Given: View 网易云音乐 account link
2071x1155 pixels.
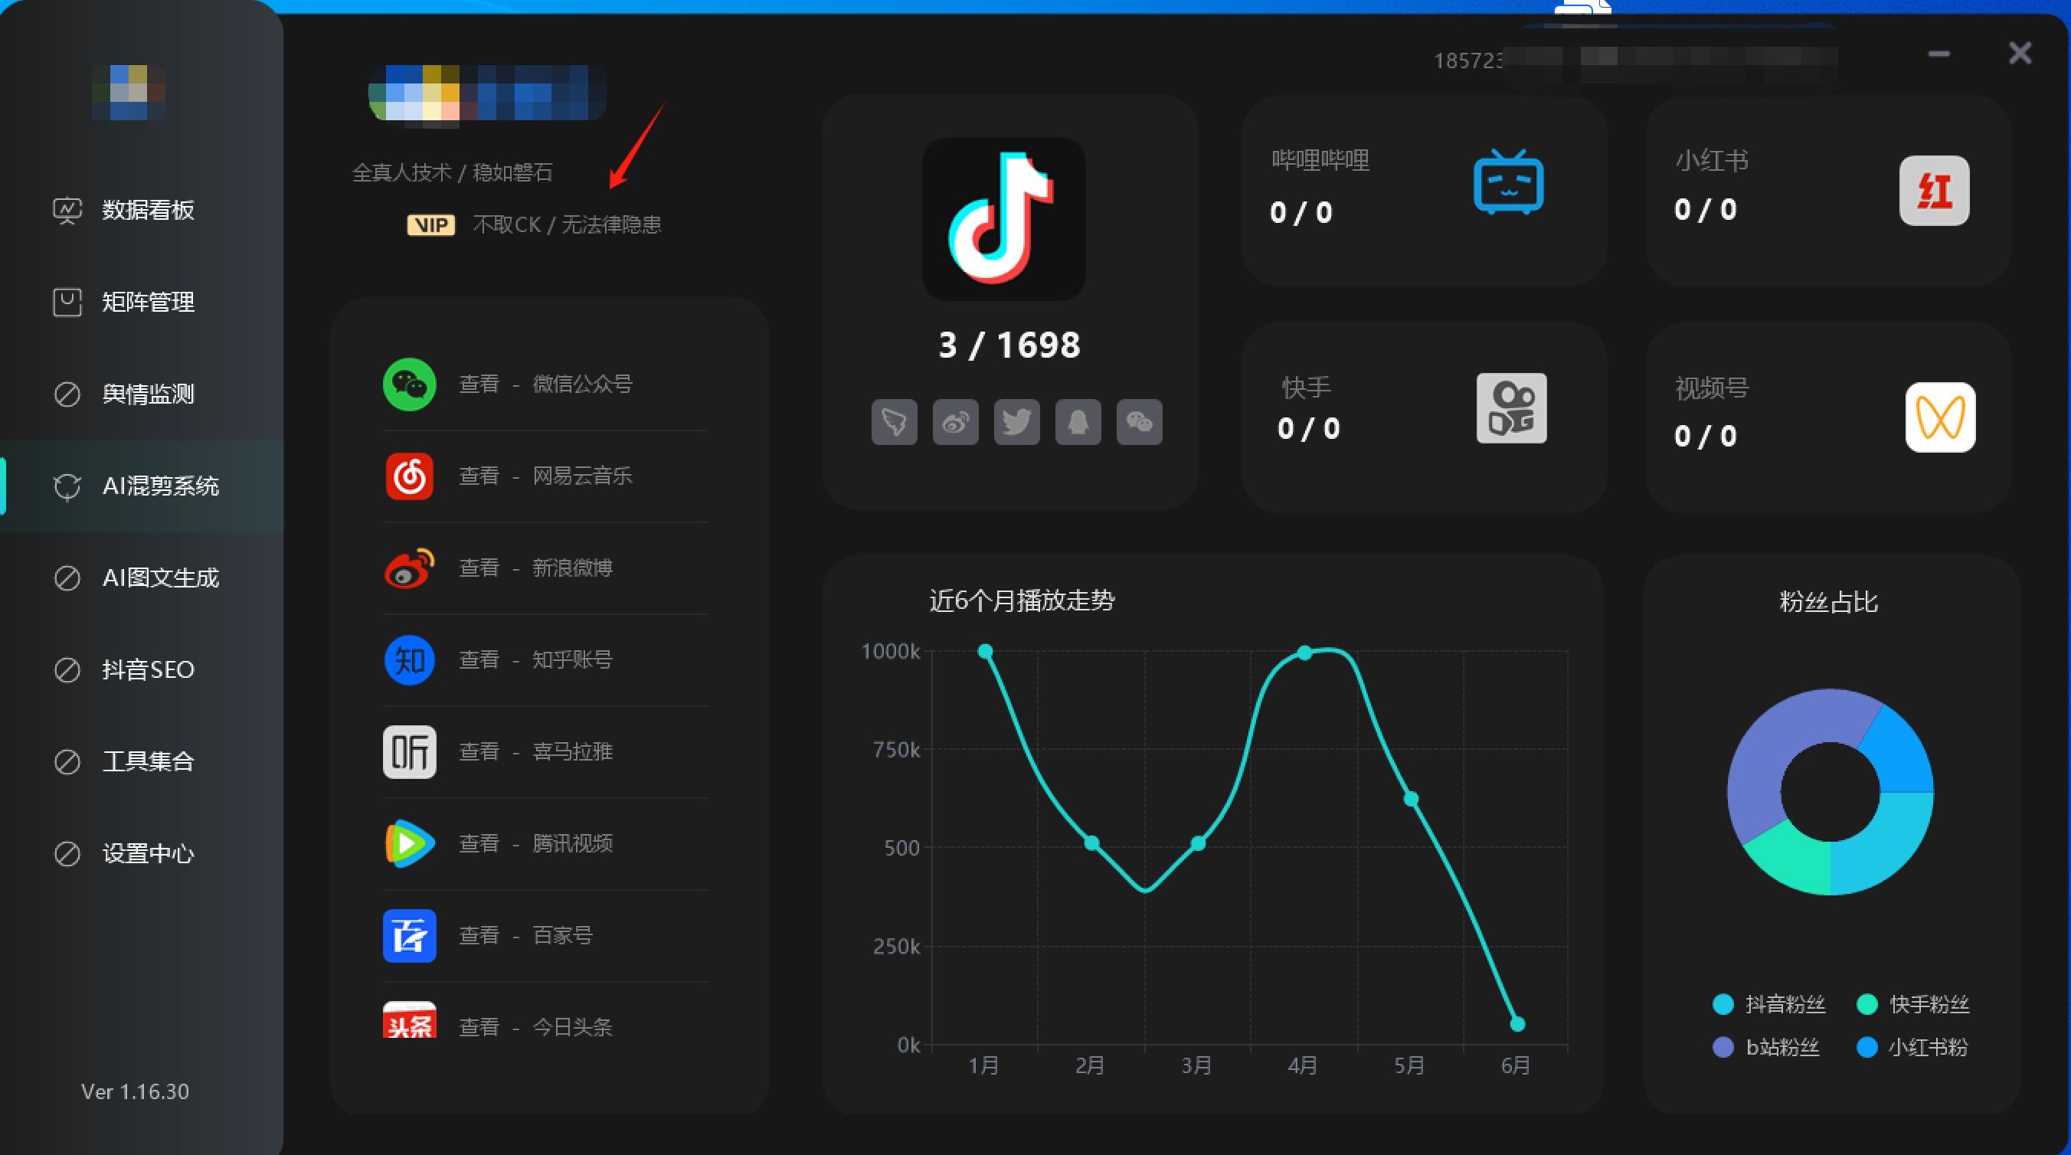Looking at the screenshot, I should tap(545, 476).
